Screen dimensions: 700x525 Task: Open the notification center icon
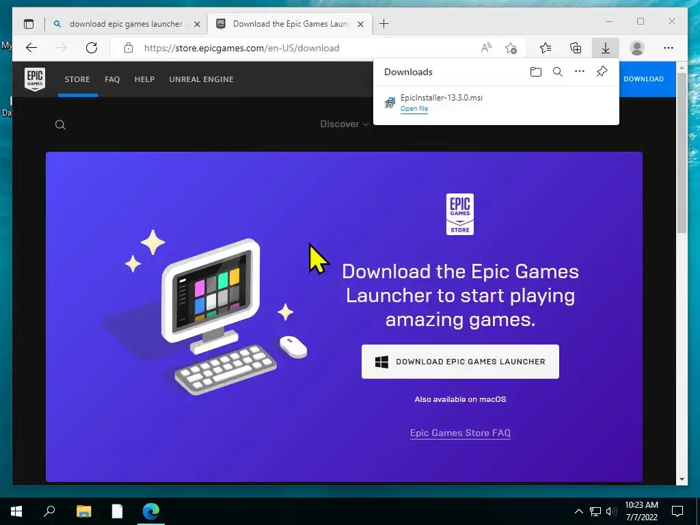click(x=677, y=511)
